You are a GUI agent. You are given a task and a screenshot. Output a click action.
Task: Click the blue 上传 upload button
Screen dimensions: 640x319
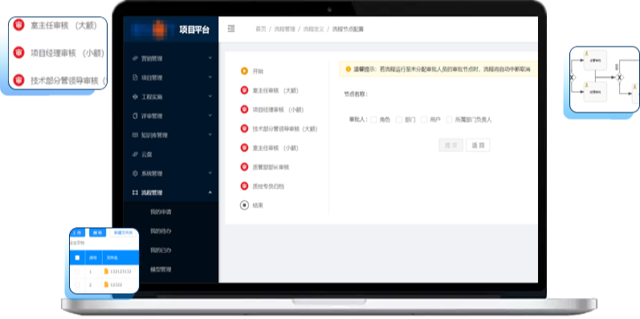tap(78, 232)
